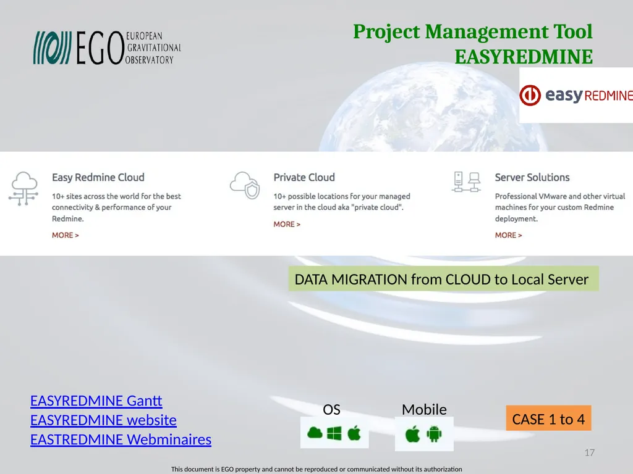Click the Private Cloud heading
The width and height of the screenshot is (633, 474).
304,177
